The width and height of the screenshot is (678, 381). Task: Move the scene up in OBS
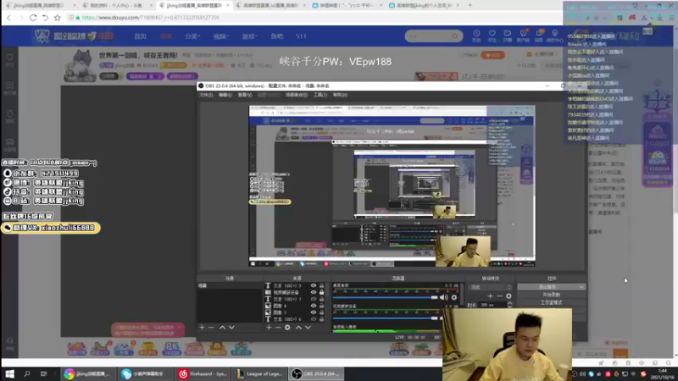tap(222, 328)
